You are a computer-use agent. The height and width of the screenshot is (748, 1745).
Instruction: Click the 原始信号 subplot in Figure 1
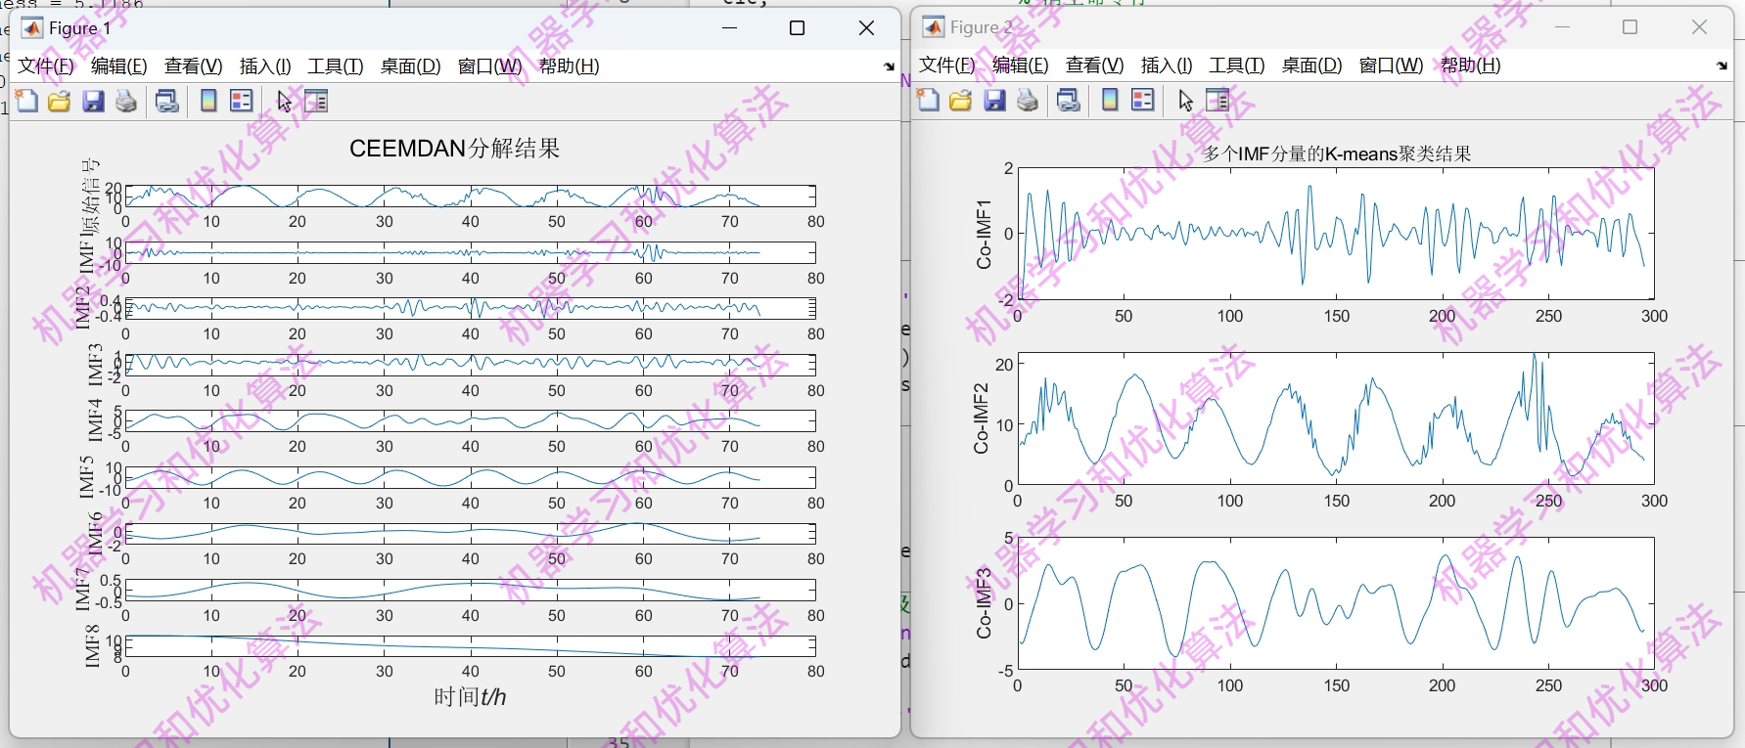point(471,196)
